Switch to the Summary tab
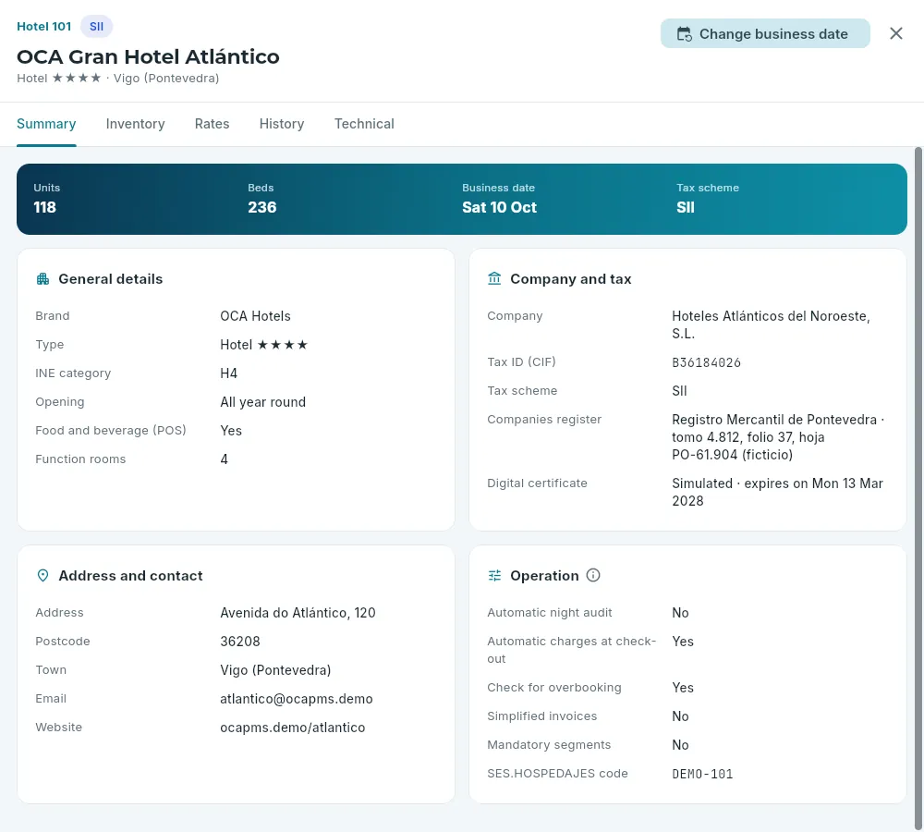Image resolution: width=924 pixels, height=832 pixels. pyautogui.click(x=46, y=124)
